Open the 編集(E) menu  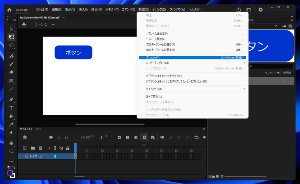tap(56, 9)
